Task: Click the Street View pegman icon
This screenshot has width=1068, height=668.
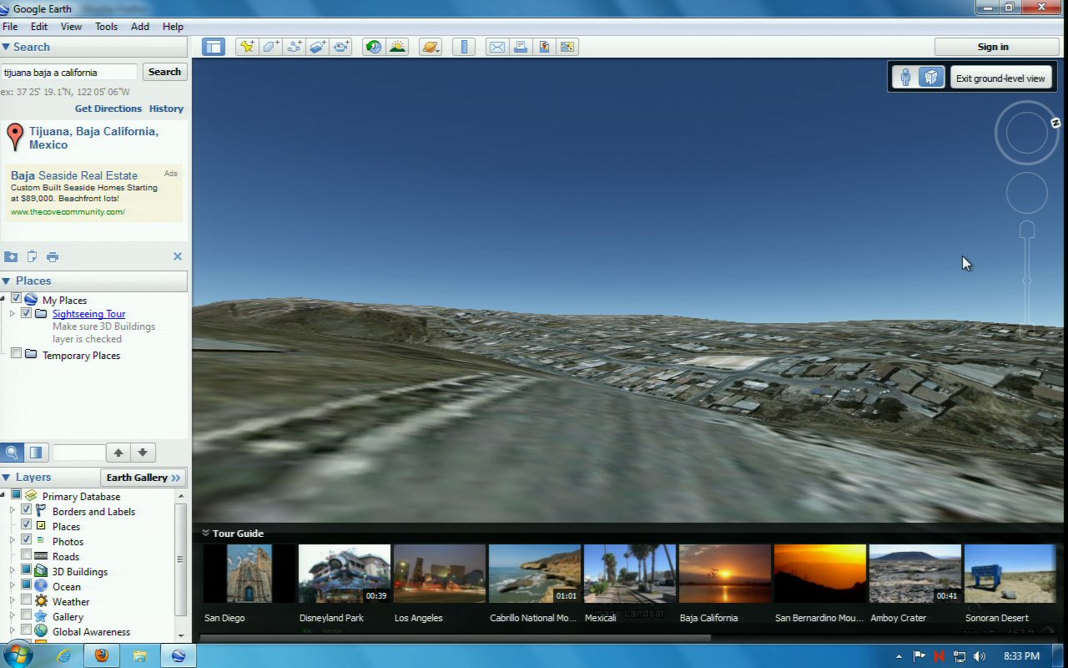Action: 905,78
